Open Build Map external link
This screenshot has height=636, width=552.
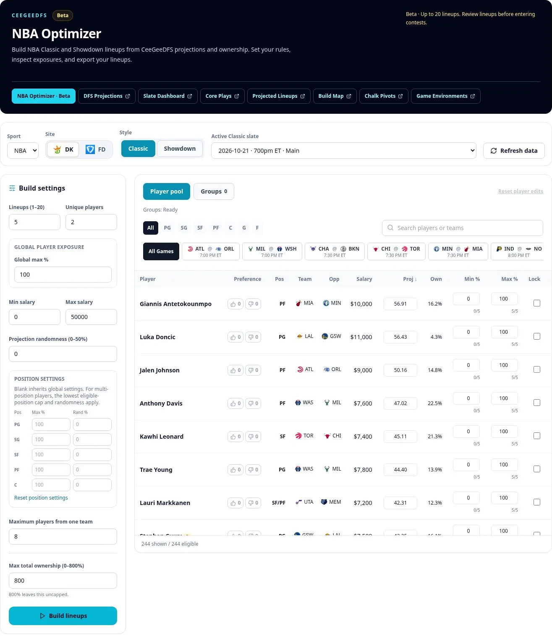point(335,96)
